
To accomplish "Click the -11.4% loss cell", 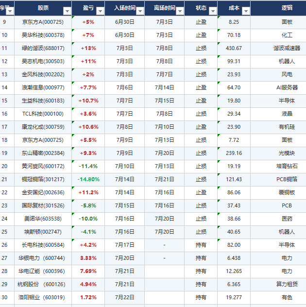I will (x=88, y=166).
